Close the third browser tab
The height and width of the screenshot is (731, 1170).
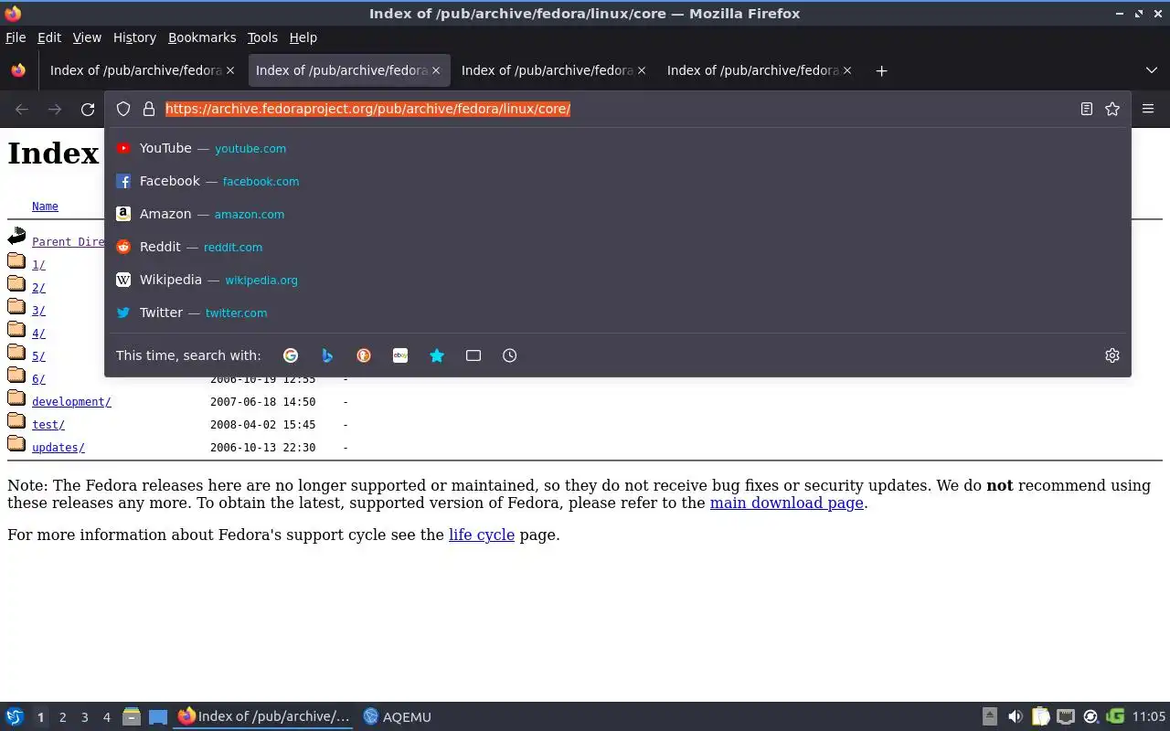point(642,70)
